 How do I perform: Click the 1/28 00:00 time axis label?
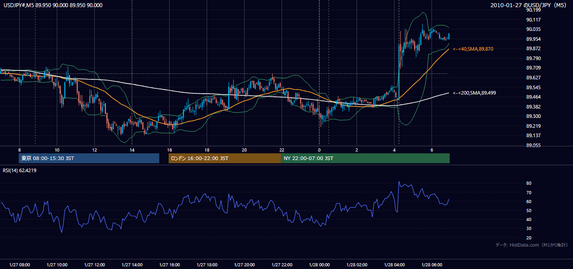point(319,265)
